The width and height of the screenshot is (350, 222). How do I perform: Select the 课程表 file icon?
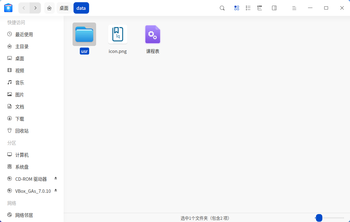[153, 34]
